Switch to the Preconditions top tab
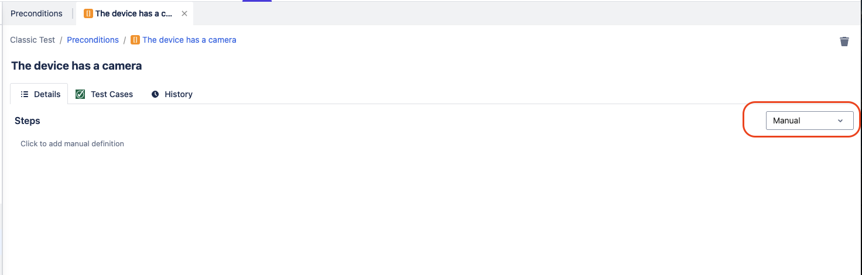Image resolution: width=862 pixels, height=275 pixels. coord(36,13)
